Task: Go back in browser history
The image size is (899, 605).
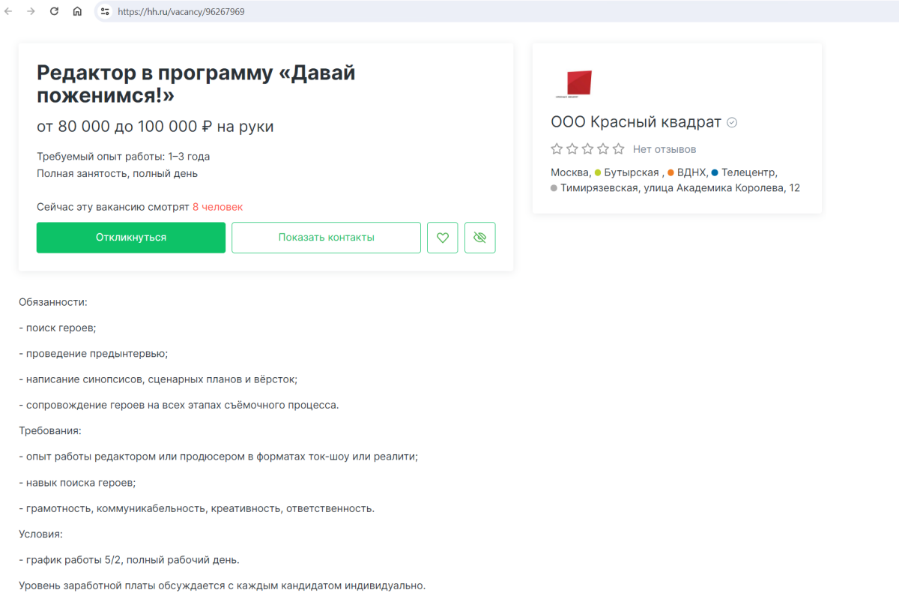Action: [x=9, y=12]
